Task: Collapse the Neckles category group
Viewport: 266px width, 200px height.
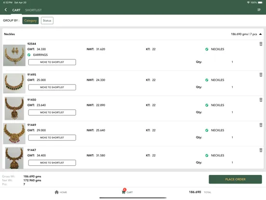Action: [260, 34]
